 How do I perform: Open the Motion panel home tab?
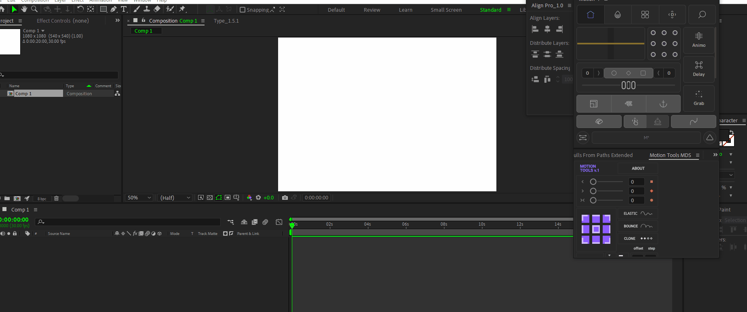pos(591,15)
